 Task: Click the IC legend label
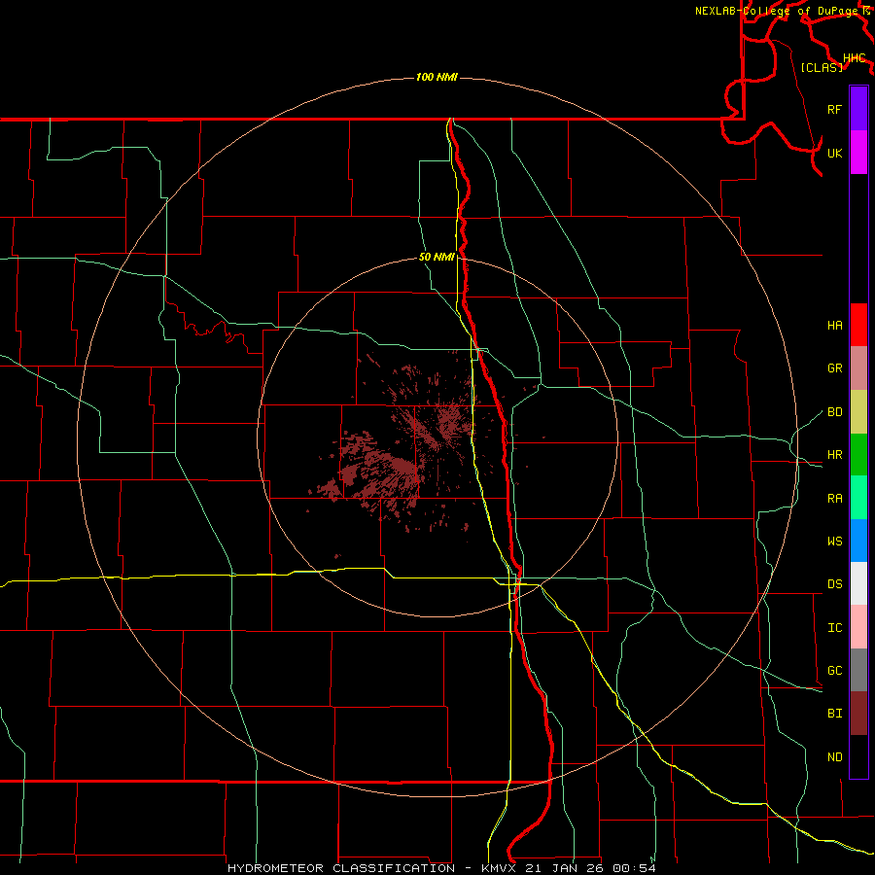tap(834, 628)
